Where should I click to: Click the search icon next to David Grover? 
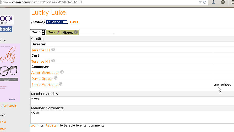56,78
